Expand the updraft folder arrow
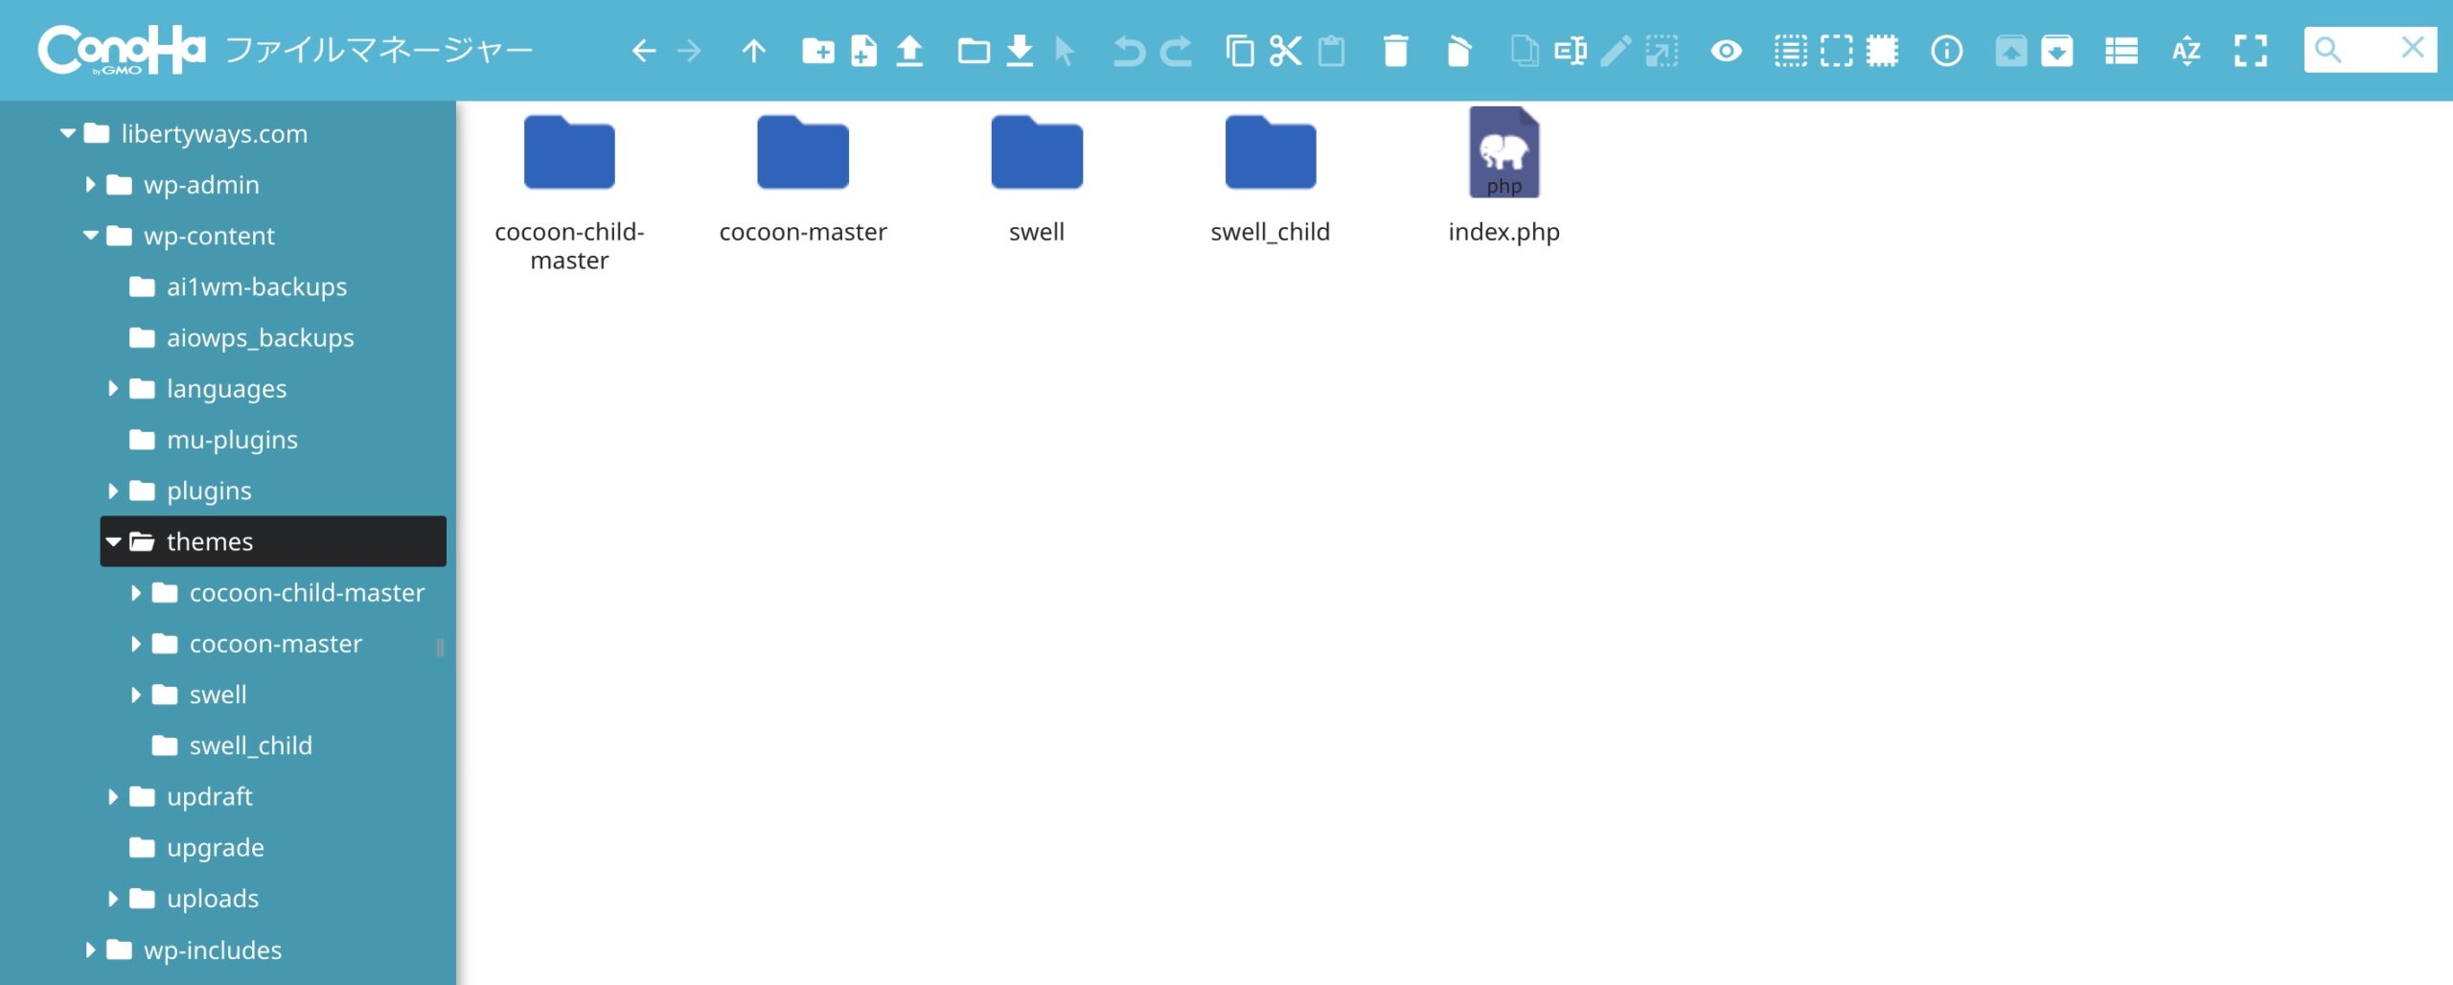 (x=113, y=796)
